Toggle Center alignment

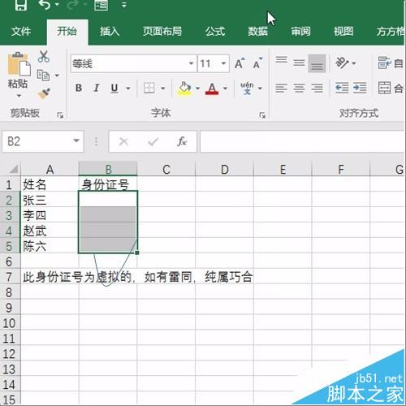[299, 88]
